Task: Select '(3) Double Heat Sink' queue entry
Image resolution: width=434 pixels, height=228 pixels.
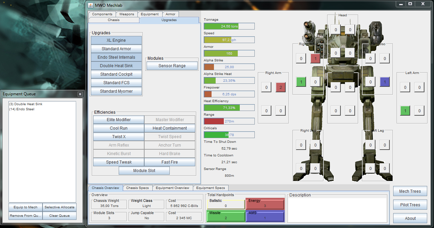Action: [x=26, y=104]
